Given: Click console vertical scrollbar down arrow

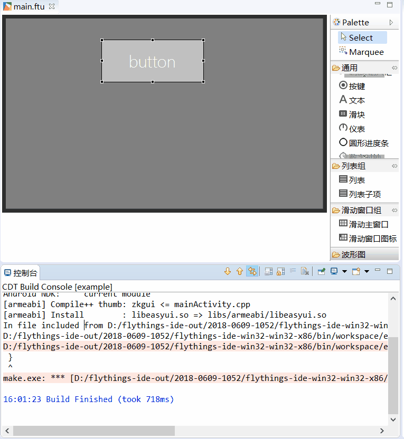Looking at the screenshot, I should point(393,419).
